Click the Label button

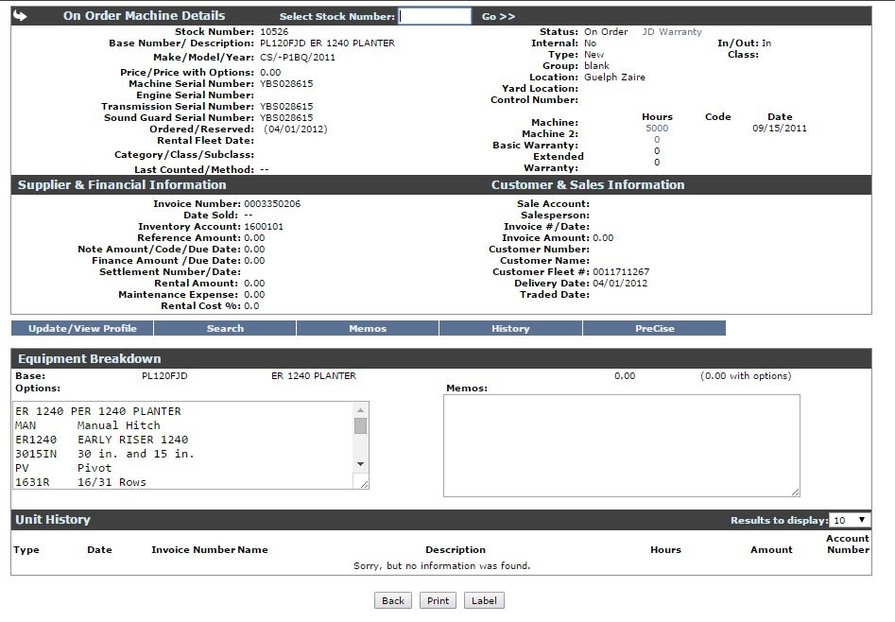click(484, 601)
